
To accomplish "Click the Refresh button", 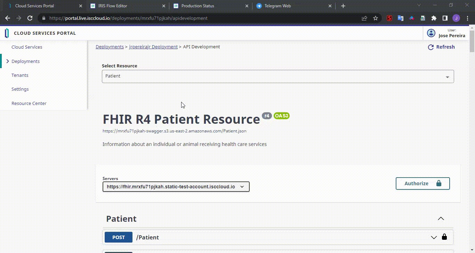I will [441, 47].
